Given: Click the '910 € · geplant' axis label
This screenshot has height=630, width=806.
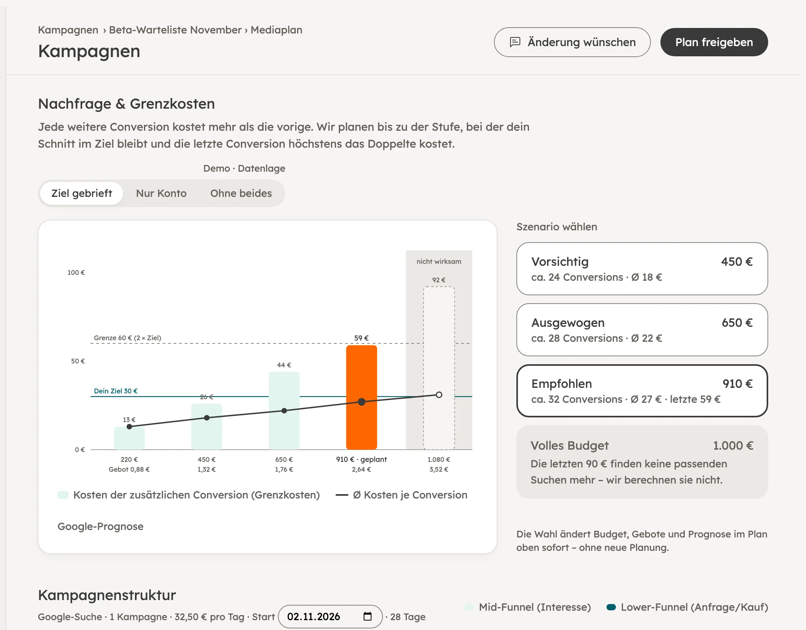Looking at the screenshot, I should pos(361,460).
